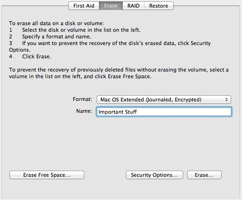Open the RAID tab

point(134,6)
